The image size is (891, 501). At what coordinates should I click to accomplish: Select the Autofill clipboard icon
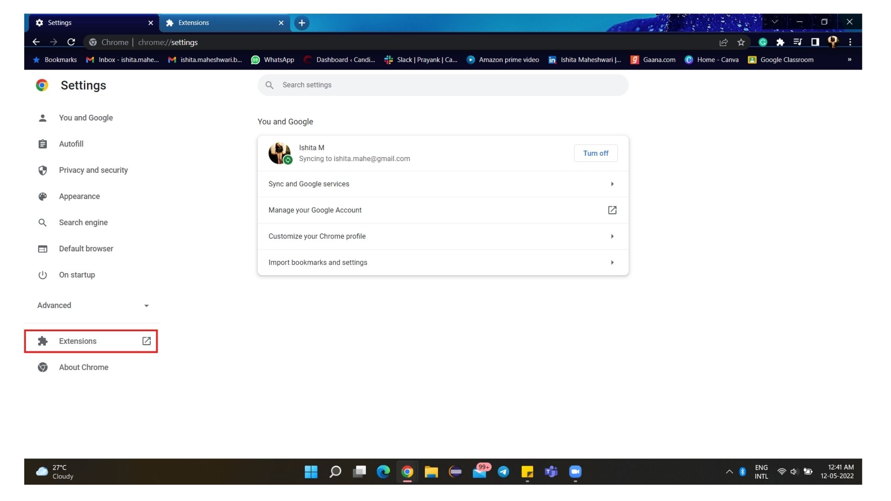pyautogui.click(x=43, y=144)
